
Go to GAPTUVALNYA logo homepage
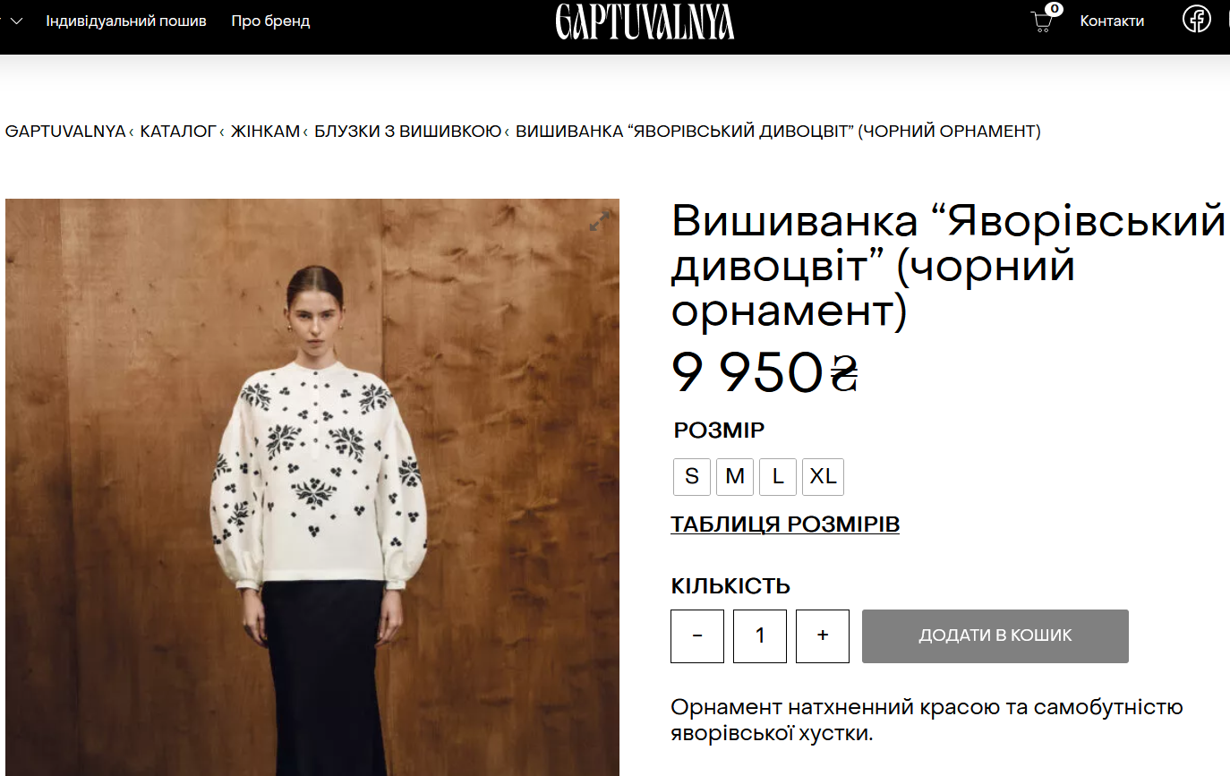coord(645,21)
